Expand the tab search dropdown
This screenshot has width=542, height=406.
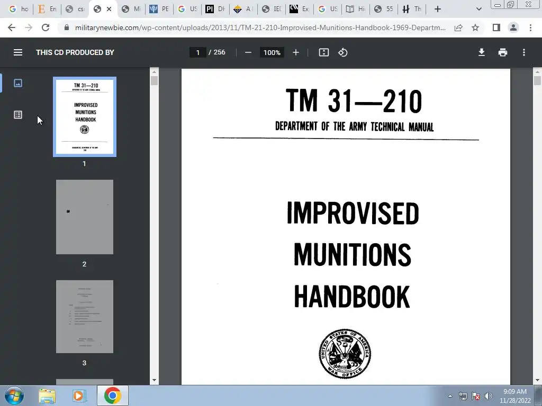478,9
